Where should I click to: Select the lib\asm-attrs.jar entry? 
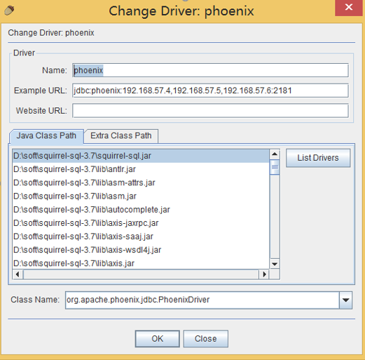coord(141,182)
